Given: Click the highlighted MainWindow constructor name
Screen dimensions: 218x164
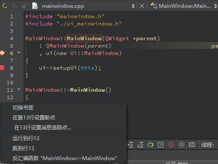Looking at the screenshot, I should 84,39.
